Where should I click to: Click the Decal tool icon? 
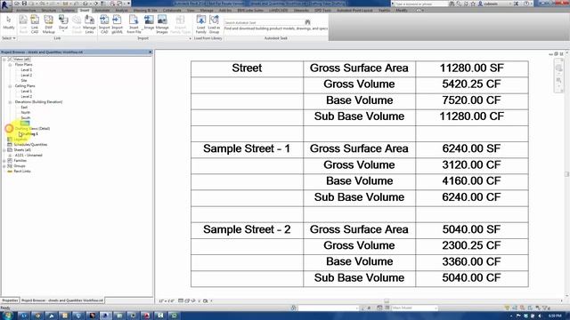tap(63, 20)
